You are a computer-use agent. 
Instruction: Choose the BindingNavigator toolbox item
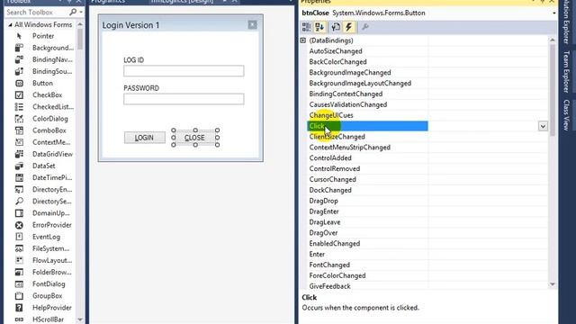coord(43,59)
